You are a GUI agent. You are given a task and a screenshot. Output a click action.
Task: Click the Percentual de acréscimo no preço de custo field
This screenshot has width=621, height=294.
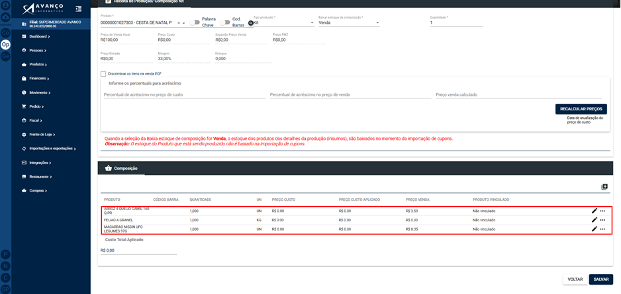(185, 95)
